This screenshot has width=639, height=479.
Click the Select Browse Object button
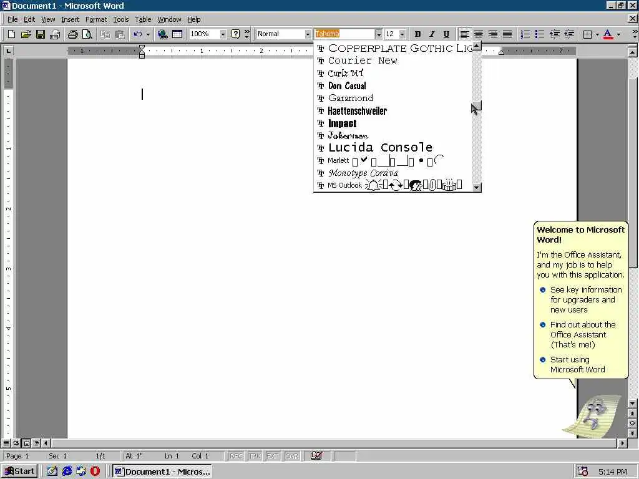(x=632, y=423)
